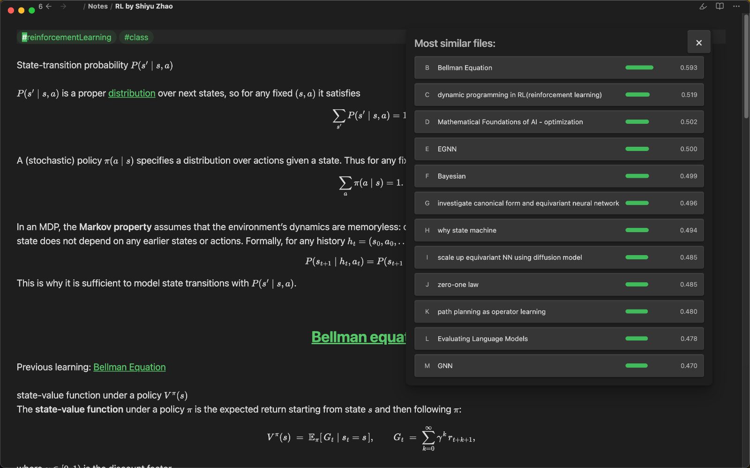Open Evaluating Language Models result

559,339
